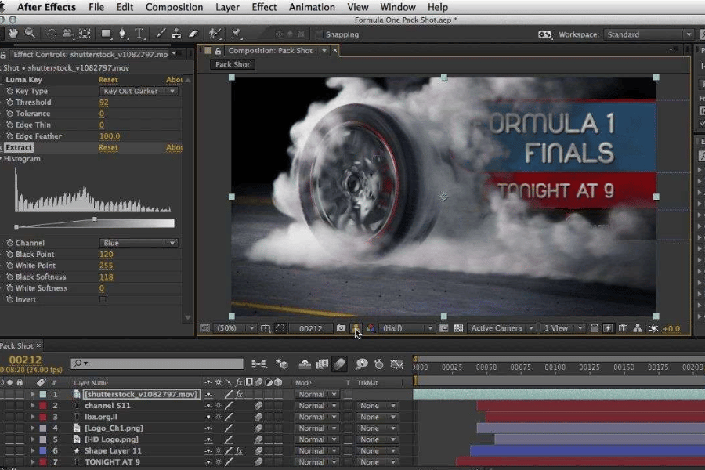This screenshot has height=470, width=705.
Task: Check the Invert checkbox in Extract
Action: point(103,299)
